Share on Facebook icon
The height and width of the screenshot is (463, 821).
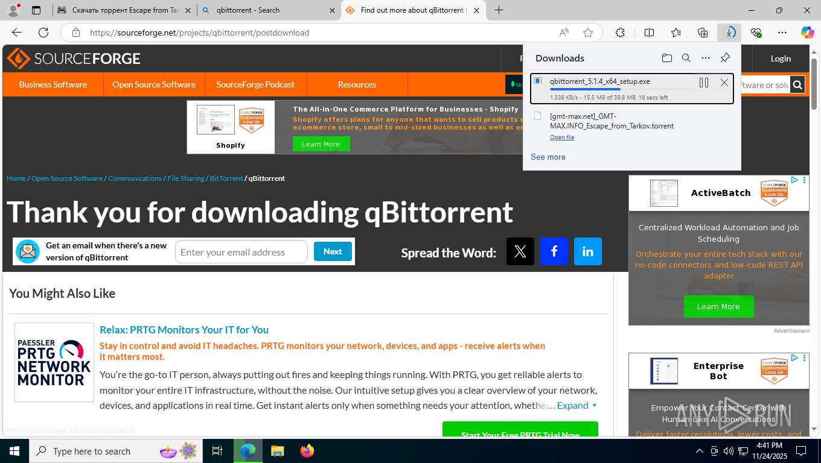click(x=554, y=251)
